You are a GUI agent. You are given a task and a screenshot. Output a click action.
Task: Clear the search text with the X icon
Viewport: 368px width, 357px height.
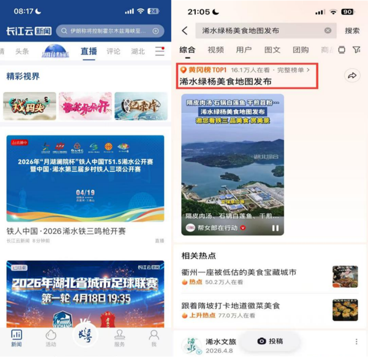[x=328, y=30]
